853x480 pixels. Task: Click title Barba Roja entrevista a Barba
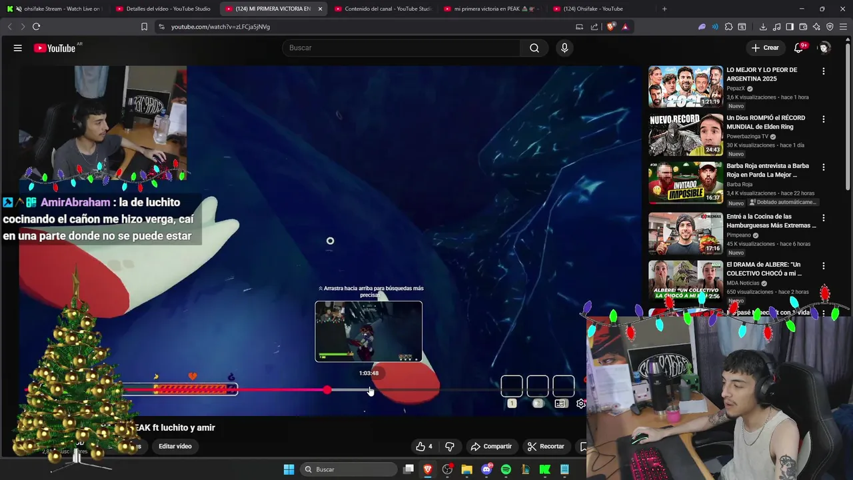[x=768, y=170]
